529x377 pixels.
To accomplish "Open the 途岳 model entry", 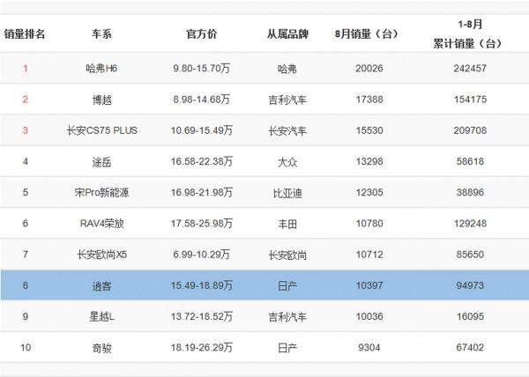I will (x=101, y=161).
